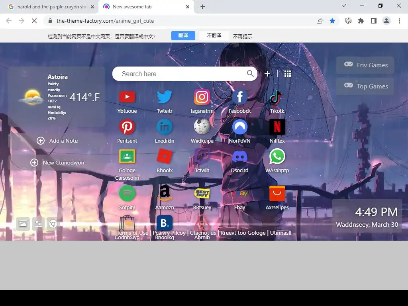This screenshot has height=306, width=408.
Task: Launch the NordVPN shortcut
Action: 239,127
